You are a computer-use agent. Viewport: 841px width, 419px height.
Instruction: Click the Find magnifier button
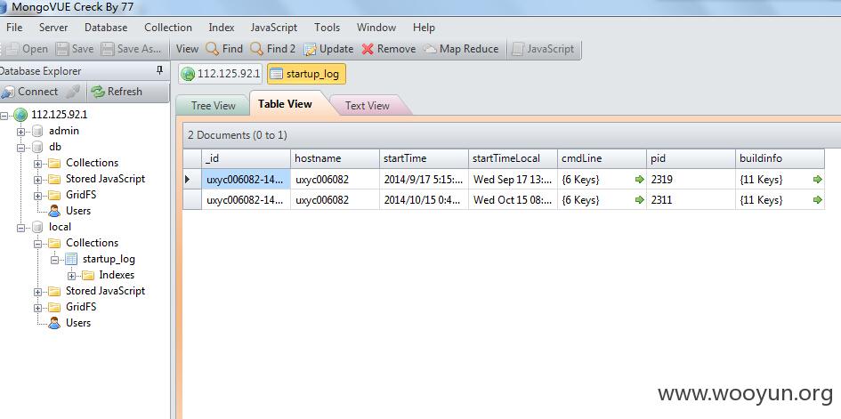pyautogui.click(x=224, y=49)
